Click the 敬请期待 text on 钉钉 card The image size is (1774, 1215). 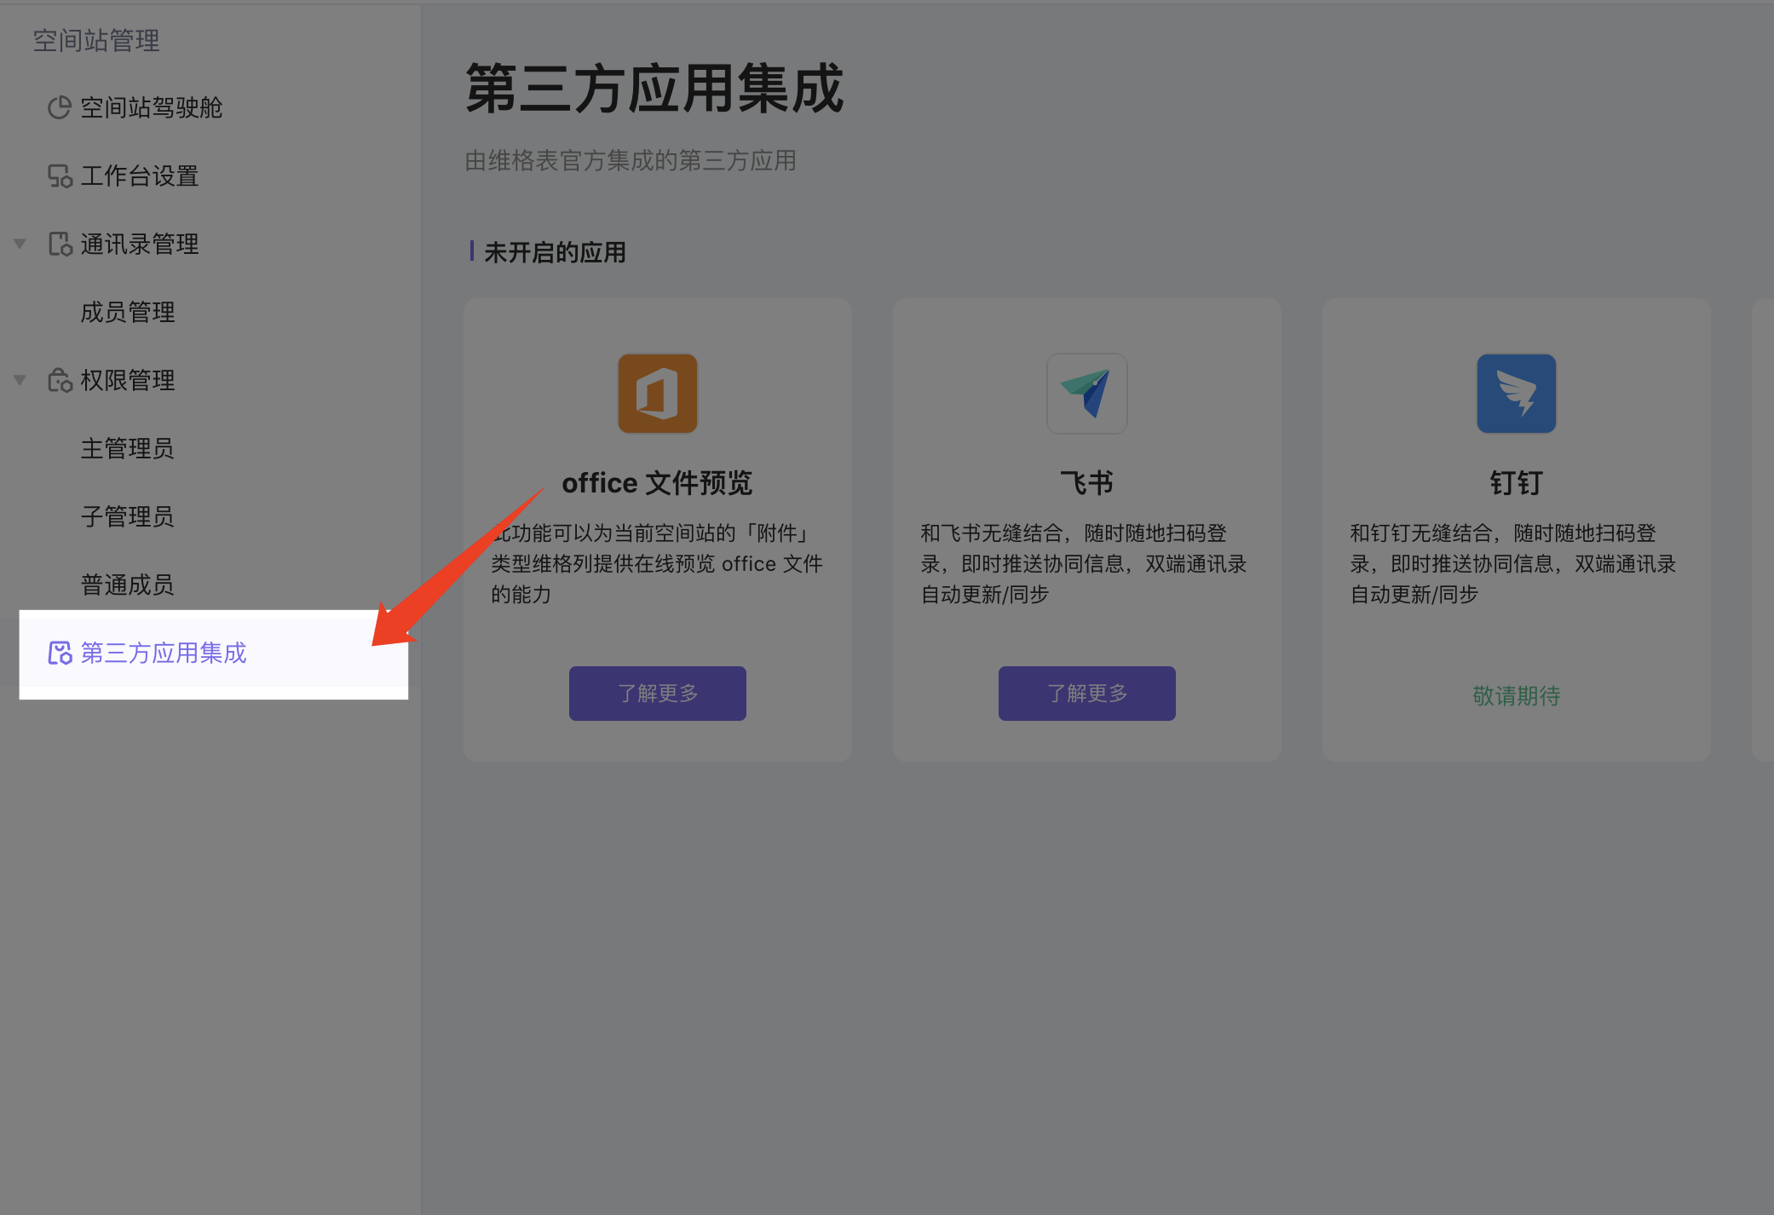coord(1516,695)
